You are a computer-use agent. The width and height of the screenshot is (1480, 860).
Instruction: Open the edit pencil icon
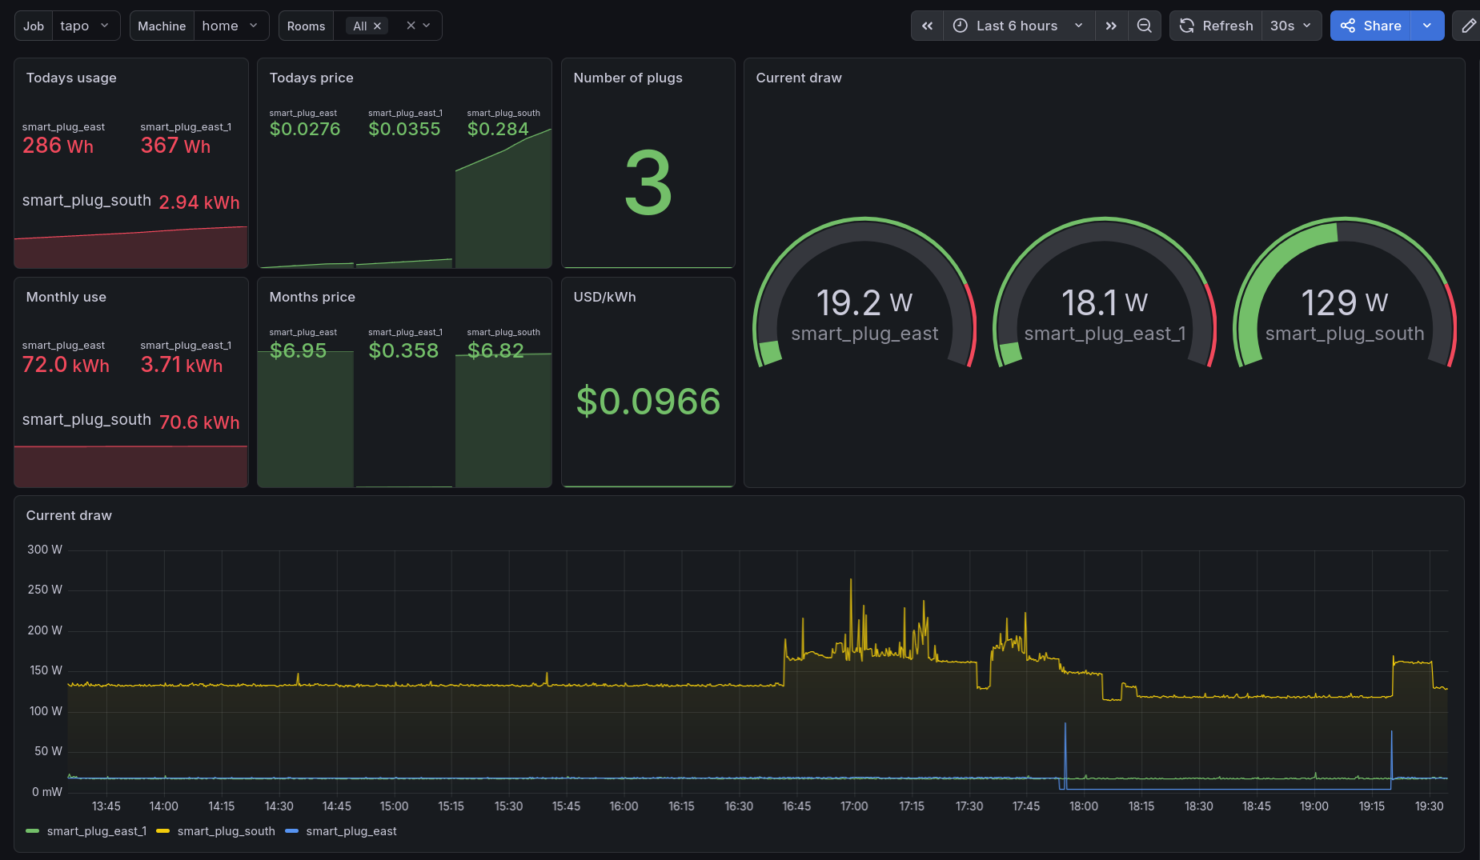tap(1468, 26)
